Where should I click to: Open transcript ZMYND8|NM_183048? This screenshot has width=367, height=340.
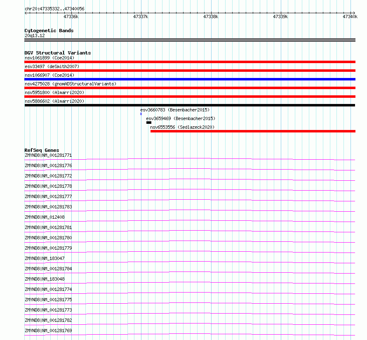[45, 279]
